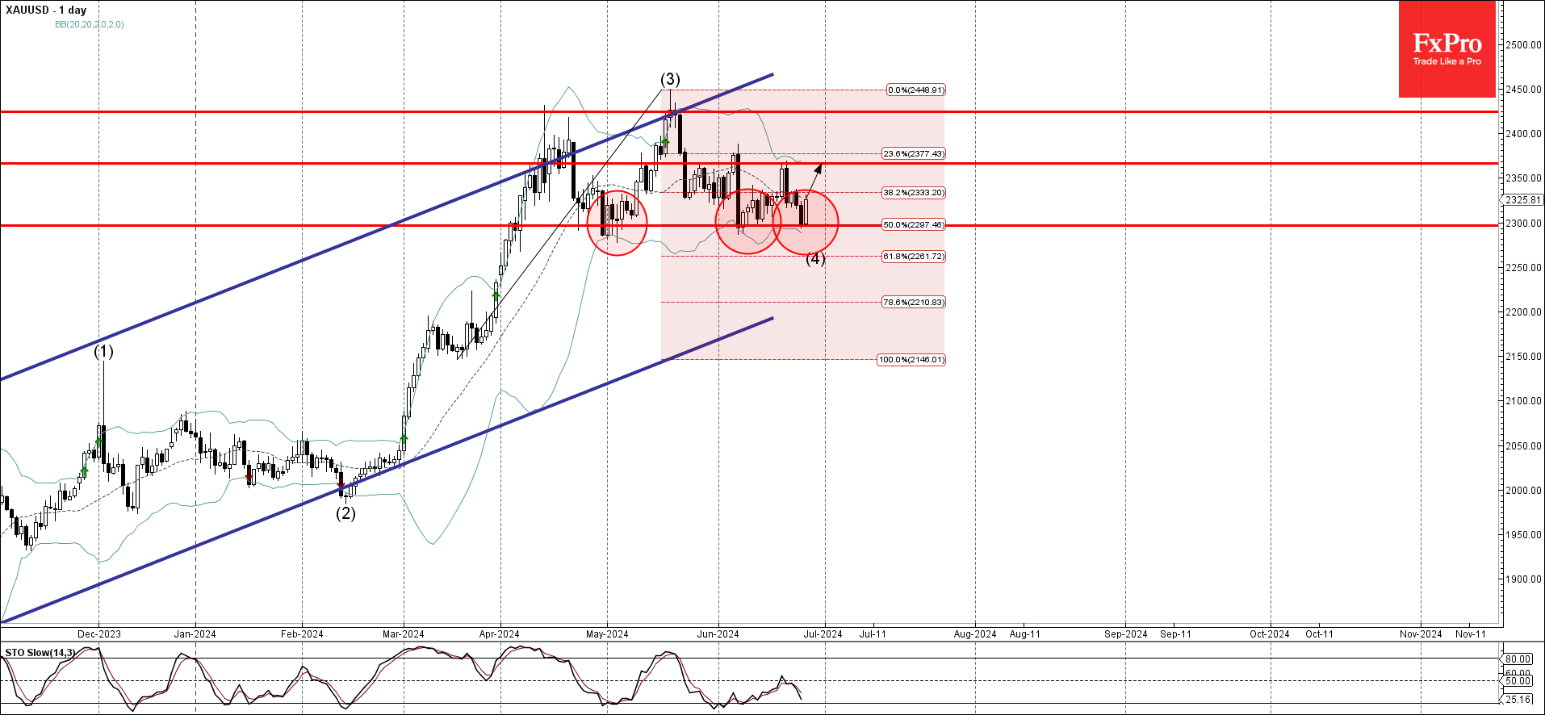Click the 2200.00 price axis label
Viewport: 1545px width, 715px height.
click(1524, 312)
